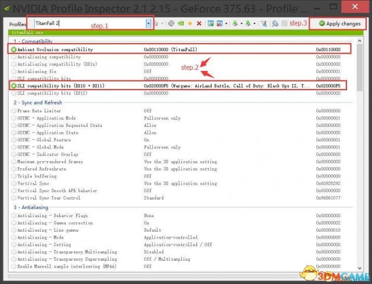Viewport: 372px width, 284px height.
Task: Click the refresh profile icon in toolbar
Action: tap(171, 23)
